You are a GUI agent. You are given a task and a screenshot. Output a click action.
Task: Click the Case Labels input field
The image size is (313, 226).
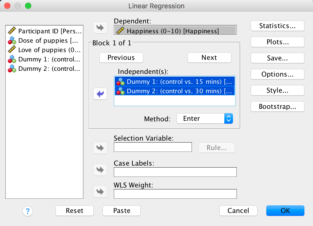click(175, 172)
